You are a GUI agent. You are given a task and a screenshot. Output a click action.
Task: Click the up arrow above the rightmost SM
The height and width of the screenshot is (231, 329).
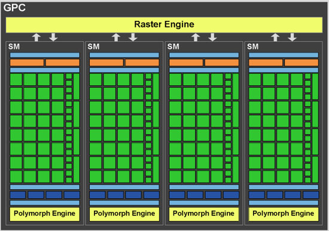pos(275,37)
